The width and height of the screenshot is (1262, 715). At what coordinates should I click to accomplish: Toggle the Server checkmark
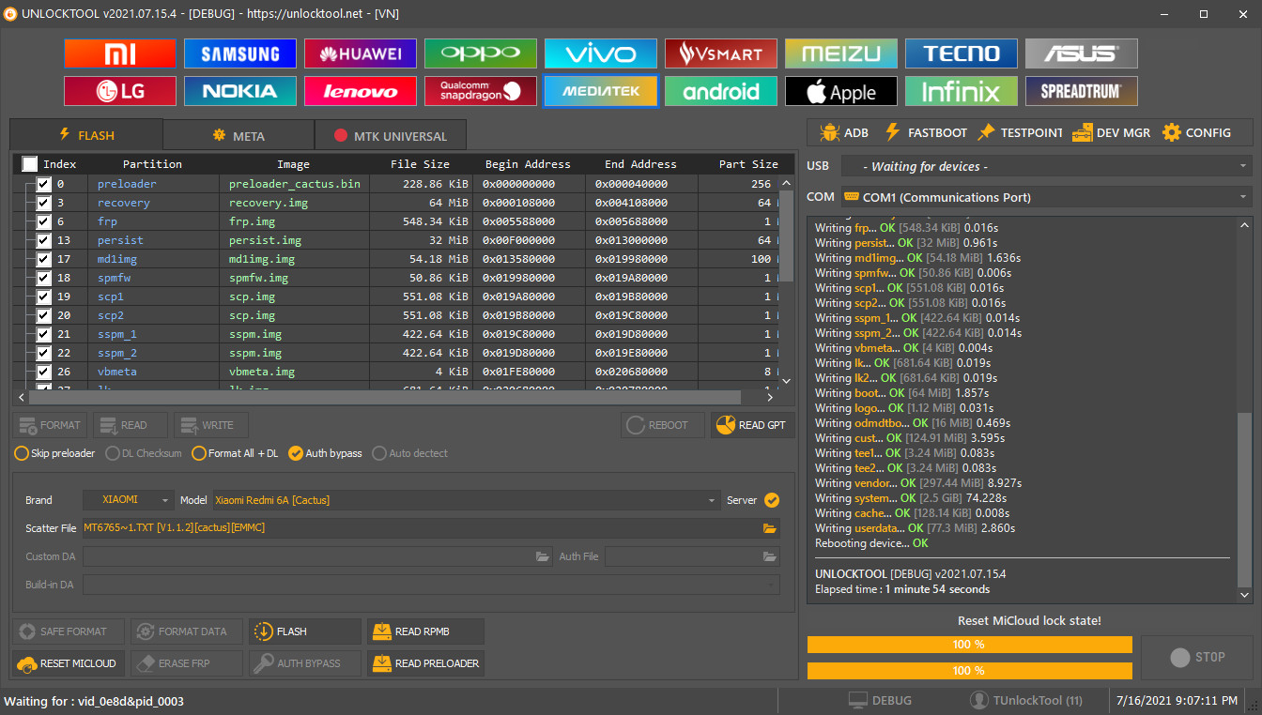[772, 500]
